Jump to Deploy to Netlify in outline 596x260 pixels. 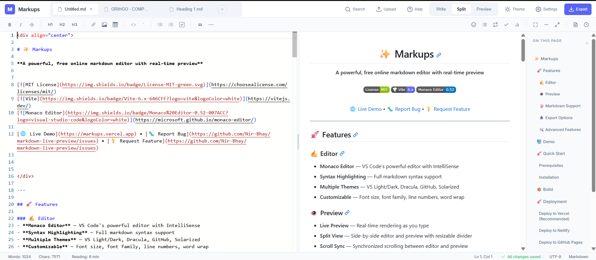click(554, 231)
